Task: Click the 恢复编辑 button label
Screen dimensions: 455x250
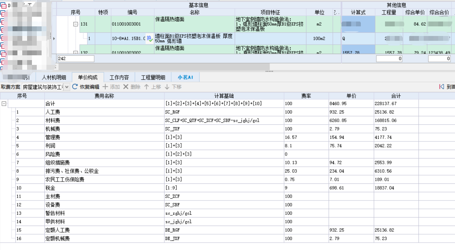Action: 90,87
